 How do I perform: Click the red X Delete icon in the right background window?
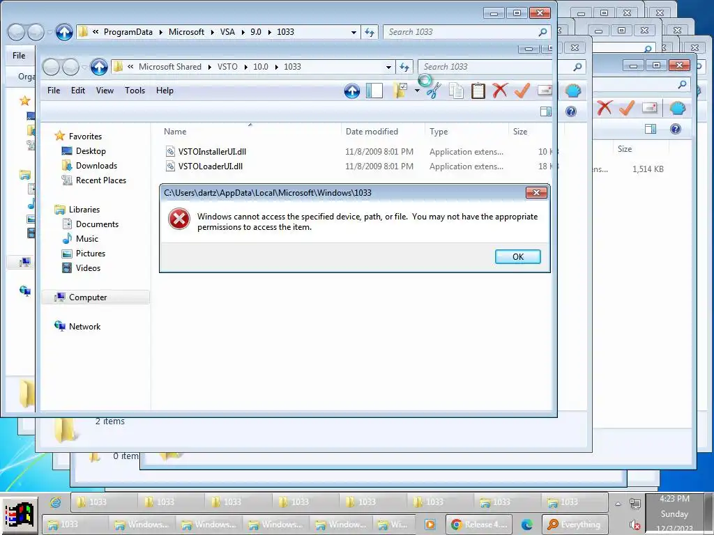click(x=605, y=108)
